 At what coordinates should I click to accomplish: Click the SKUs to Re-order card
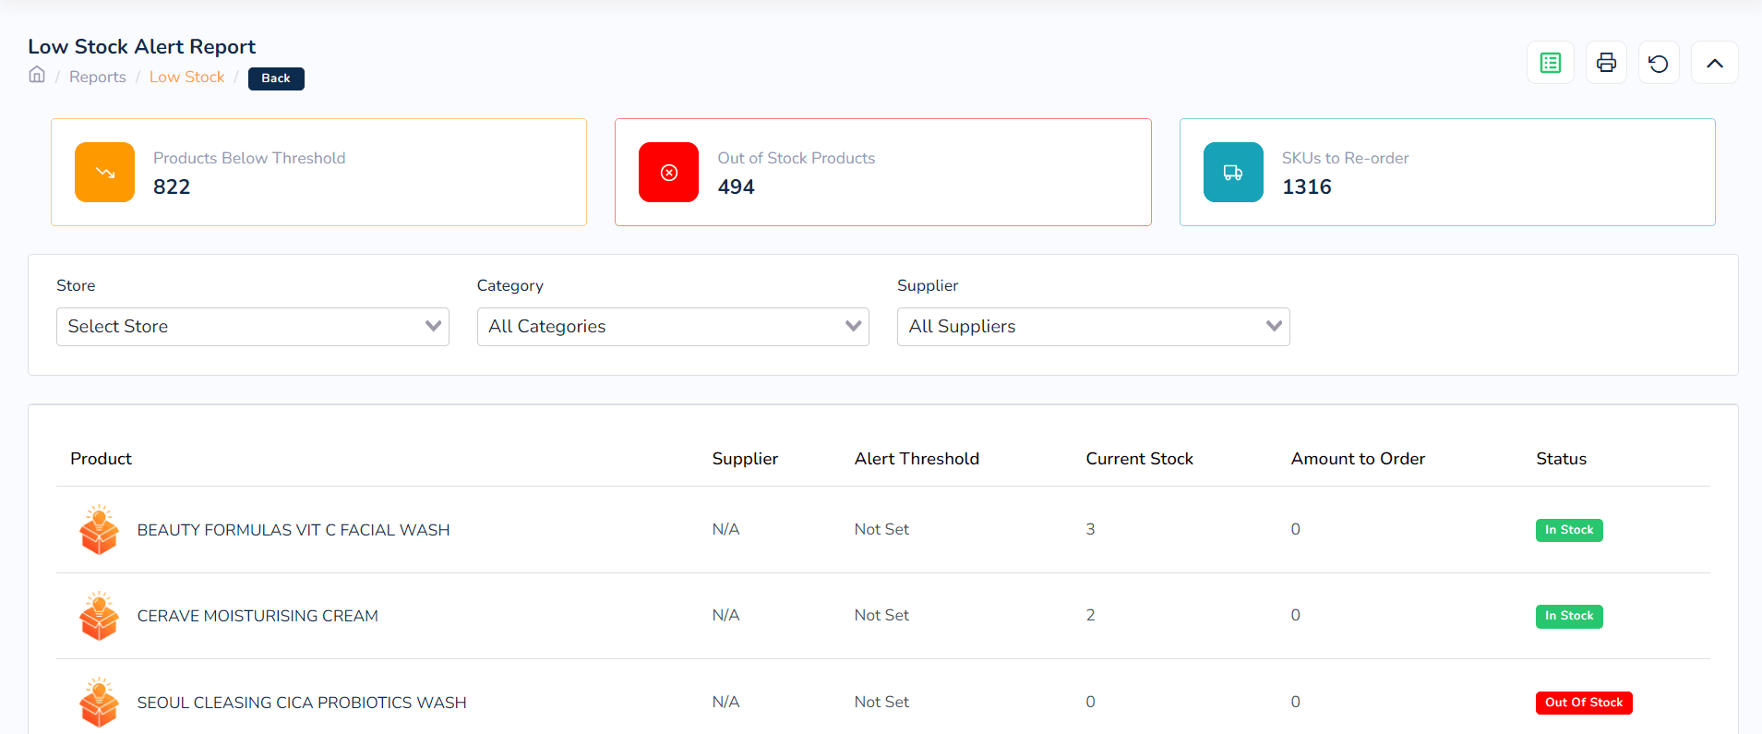(1447, 172)
